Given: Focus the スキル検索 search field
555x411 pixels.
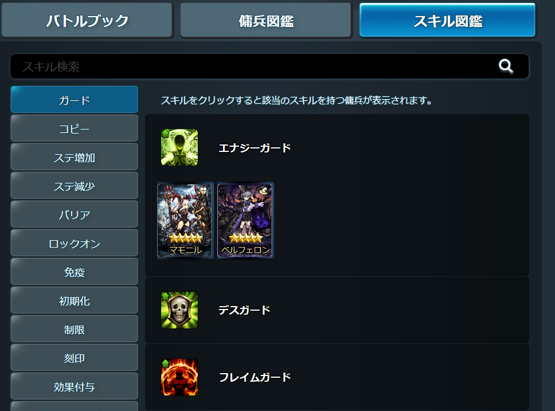Looking at the screenshot, I should click(254, 66).
